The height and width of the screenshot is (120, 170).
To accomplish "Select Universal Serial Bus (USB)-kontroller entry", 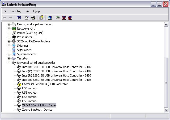I will click(45, 84).
